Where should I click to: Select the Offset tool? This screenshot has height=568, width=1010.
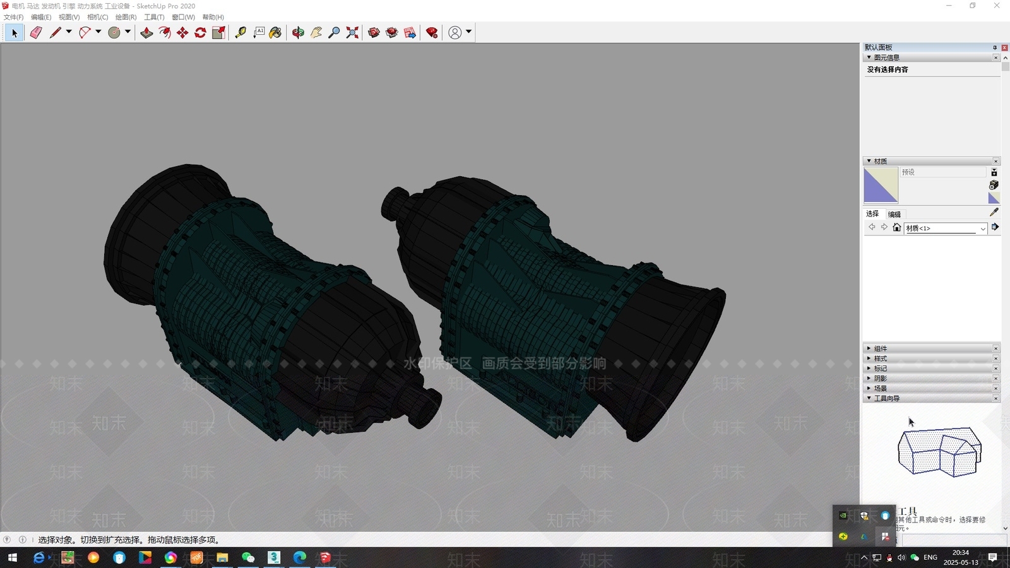click(x=165, y=33)
